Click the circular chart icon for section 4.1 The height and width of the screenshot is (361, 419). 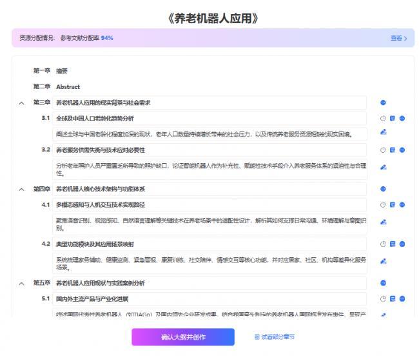383,205
